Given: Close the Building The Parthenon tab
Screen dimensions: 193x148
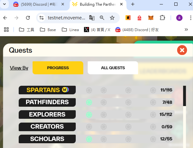Looking at the screenshot, I should coord(121,4).
